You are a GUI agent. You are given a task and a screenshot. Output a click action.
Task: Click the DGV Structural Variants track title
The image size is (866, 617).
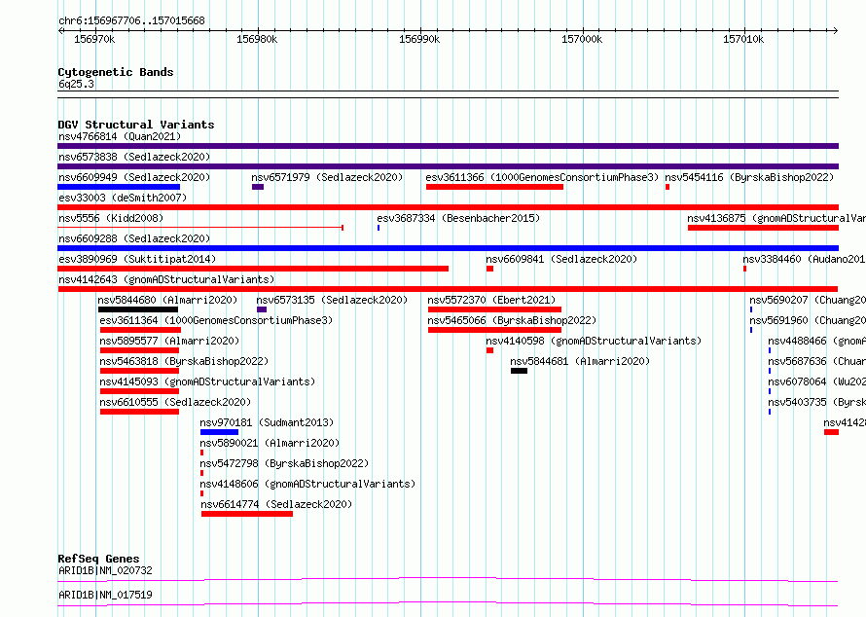coord(136,125)
